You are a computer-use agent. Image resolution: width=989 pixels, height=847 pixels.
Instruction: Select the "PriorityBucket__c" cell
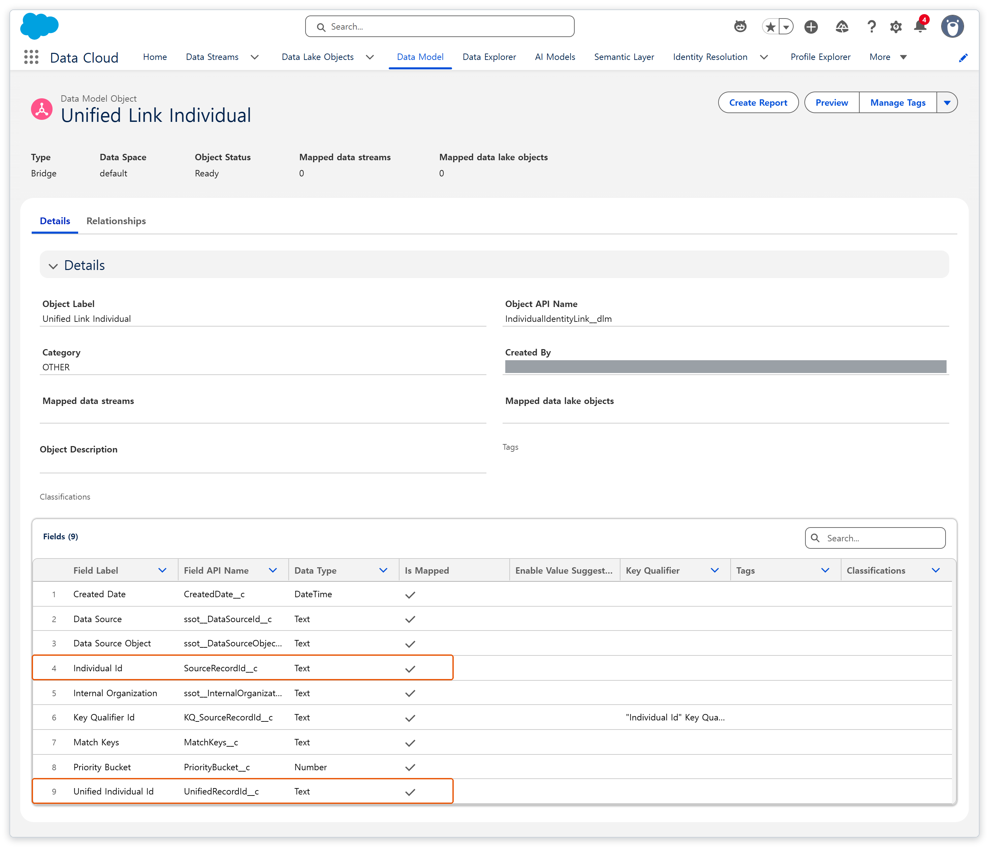point(217,767)
